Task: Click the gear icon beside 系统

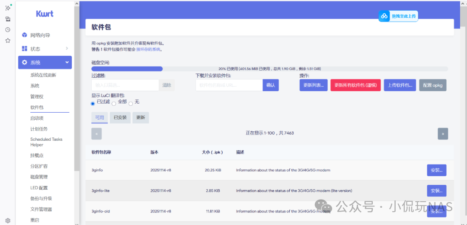Action: tap(24, 63)
